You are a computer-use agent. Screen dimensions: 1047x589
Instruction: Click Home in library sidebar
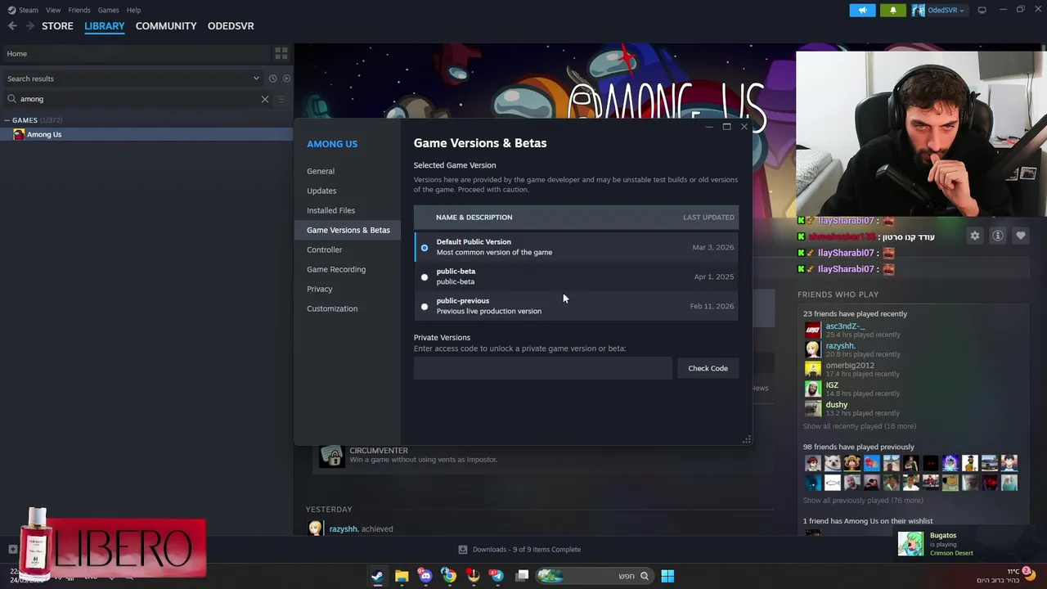click(x=16, y=54)
